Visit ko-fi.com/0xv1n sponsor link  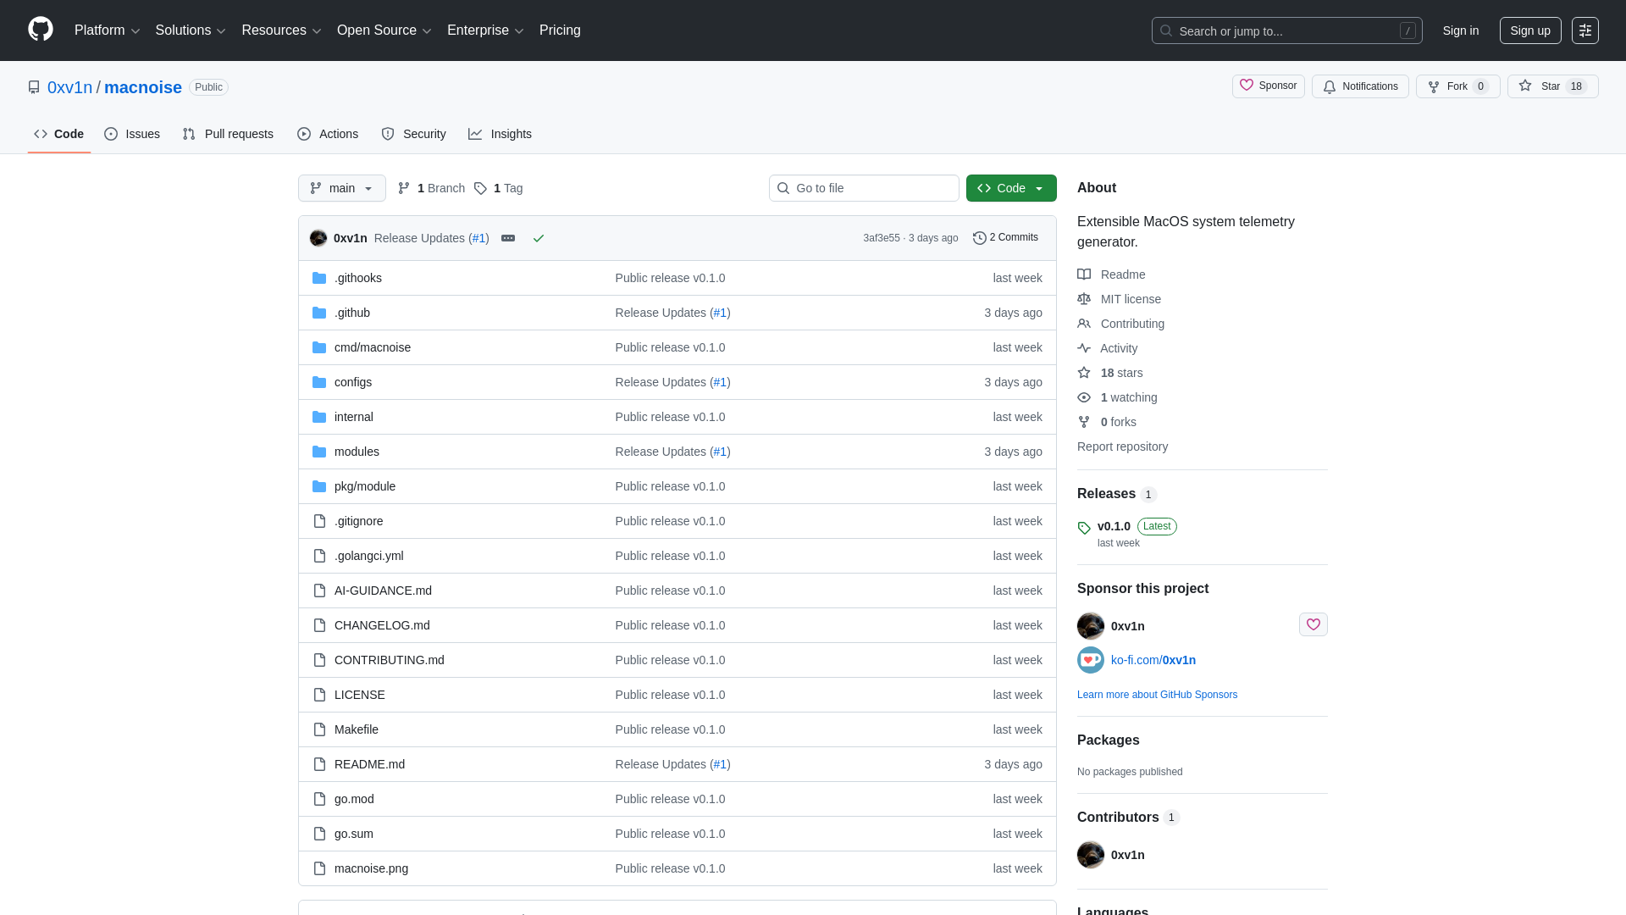(x=1153, y=660)
